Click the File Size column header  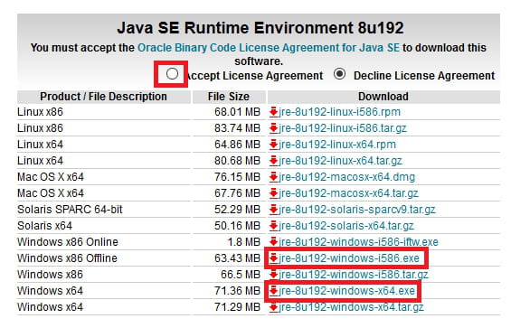click(229, 97)
